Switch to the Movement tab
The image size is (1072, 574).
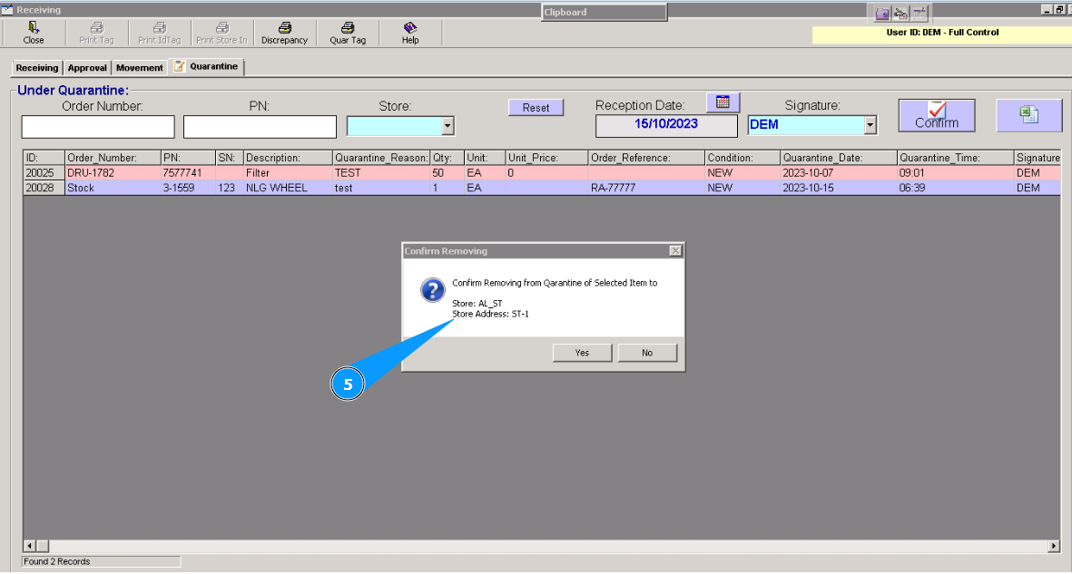click(139, 66)
